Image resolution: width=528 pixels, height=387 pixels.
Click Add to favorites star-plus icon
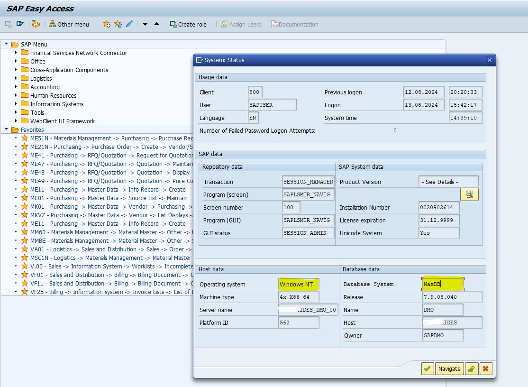point(107,24)
